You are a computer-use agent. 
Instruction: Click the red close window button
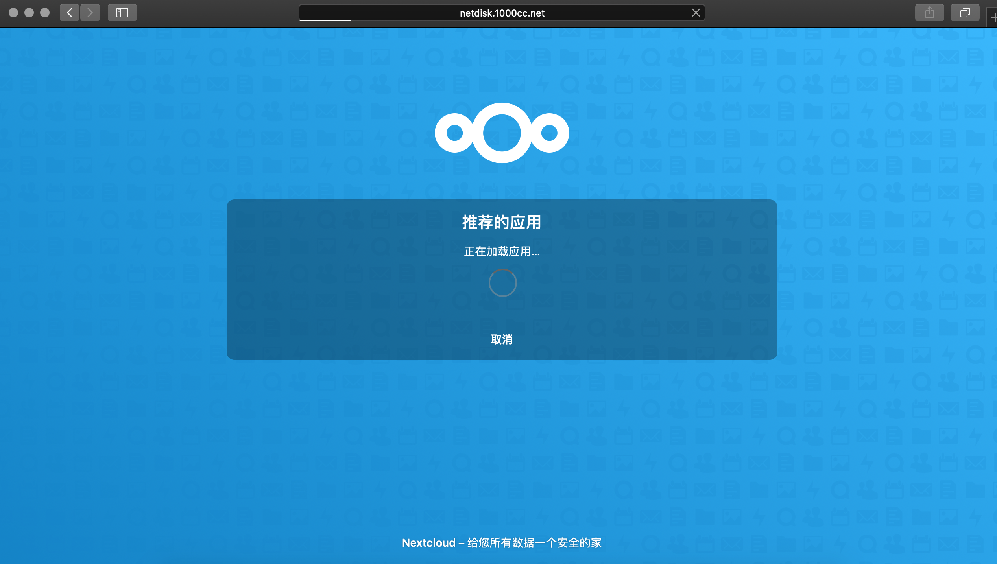13,13
